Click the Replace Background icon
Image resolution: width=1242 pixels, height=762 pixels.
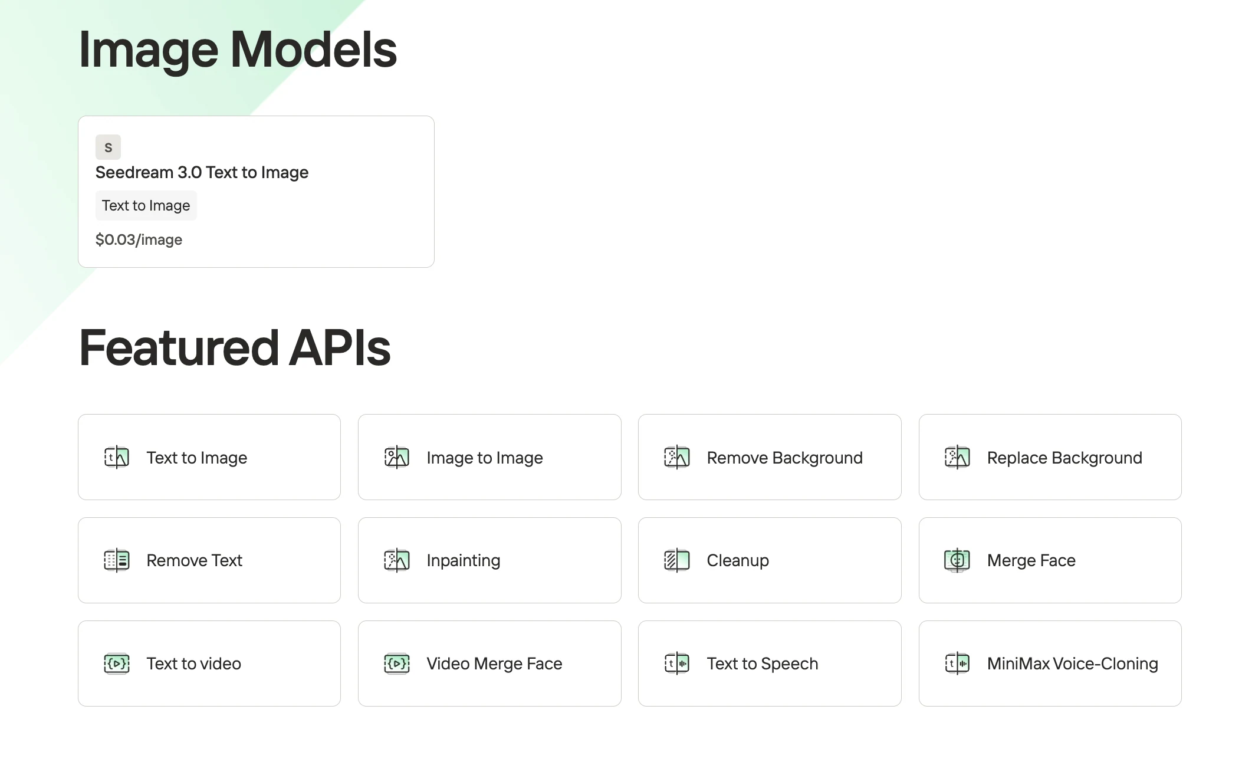(x=957, y=457)
